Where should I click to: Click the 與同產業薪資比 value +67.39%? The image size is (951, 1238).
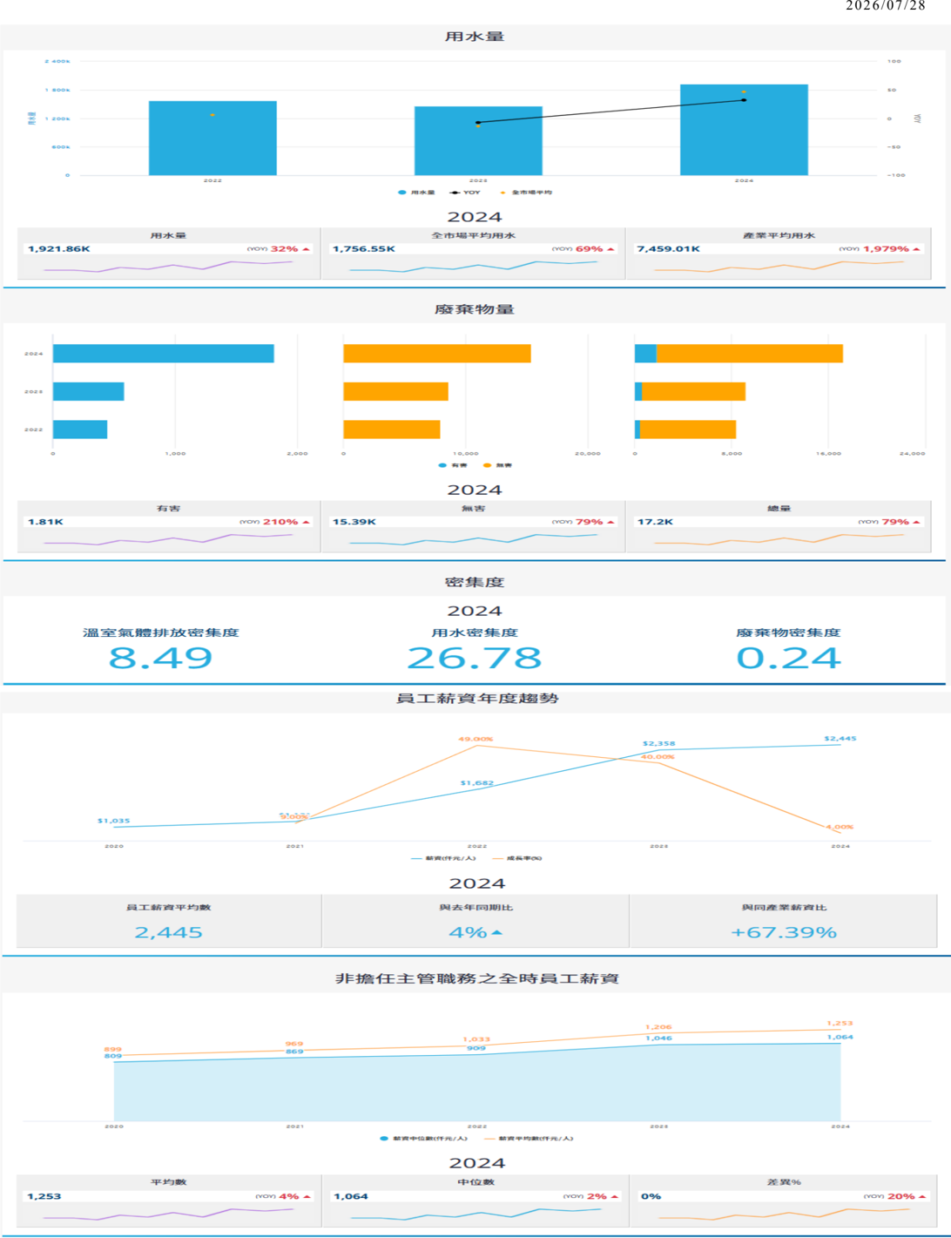pyautogui.click(x=784, y=932)
